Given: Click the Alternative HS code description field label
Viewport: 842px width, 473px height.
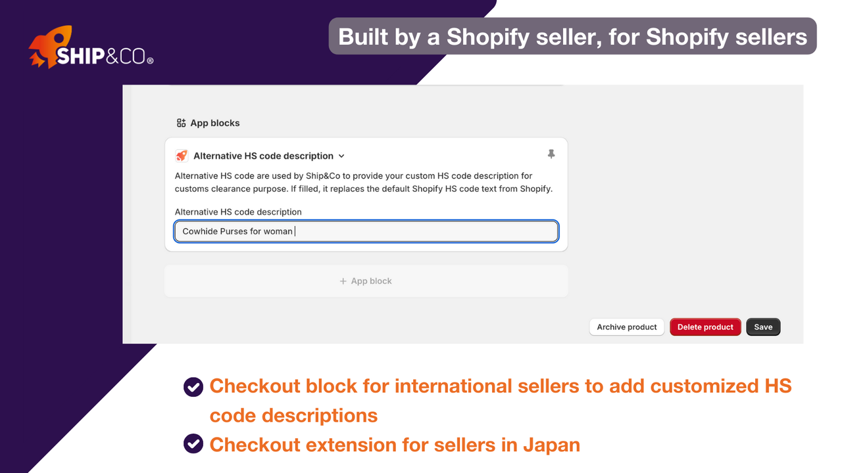Looking at the screenshot, I should coord(237,212).
